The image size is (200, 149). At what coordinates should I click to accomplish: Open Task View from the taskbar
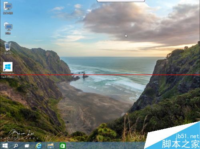(x=27, y=146)
